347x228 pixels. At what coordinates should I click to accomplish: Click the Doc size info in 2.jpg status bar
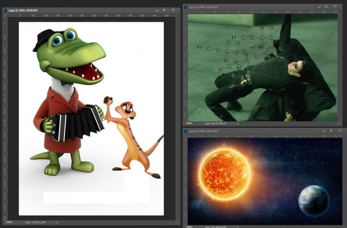[x=35, y=223]
